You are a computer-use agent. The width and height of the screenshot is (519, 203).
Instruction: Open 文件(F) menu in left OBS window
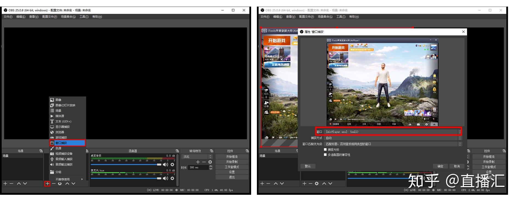[x=8, y=17]
